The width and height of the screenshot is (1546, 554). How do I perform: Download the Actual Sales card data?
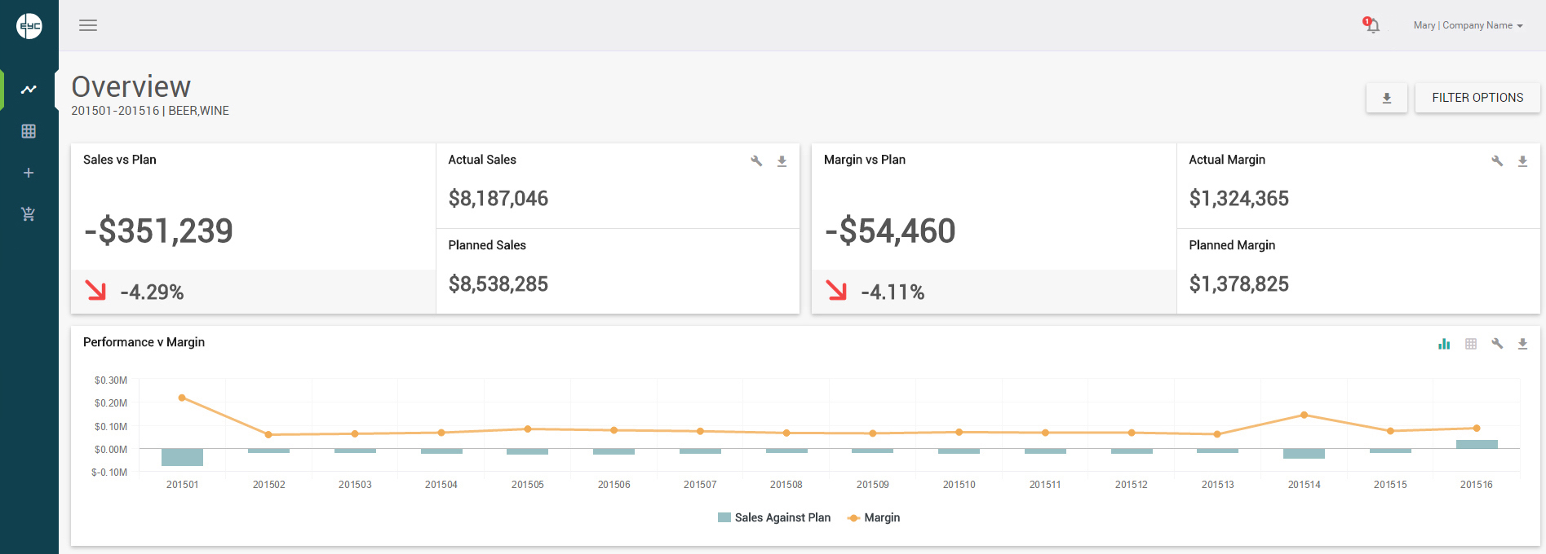point(782,161)
